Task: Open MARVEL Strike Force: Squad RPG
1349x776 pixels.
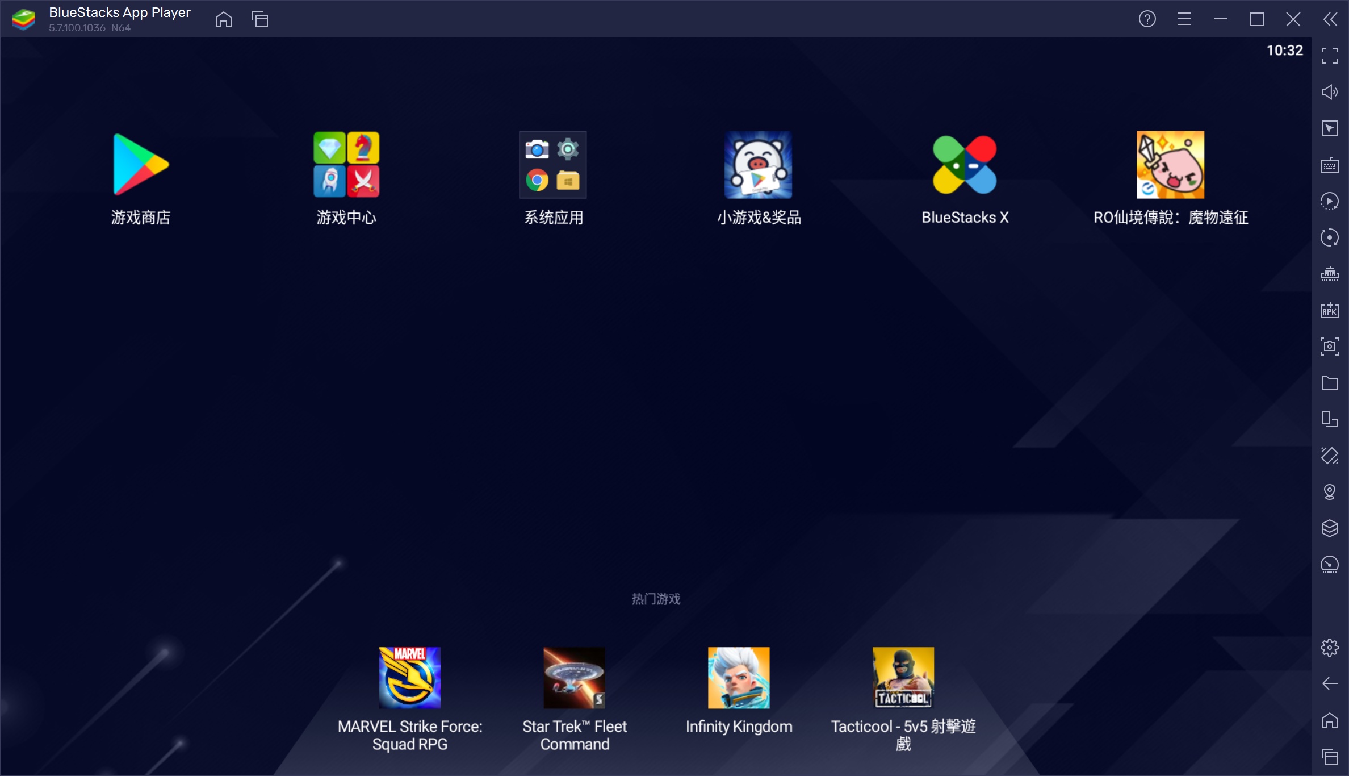Action: click(x=410, y=678)
